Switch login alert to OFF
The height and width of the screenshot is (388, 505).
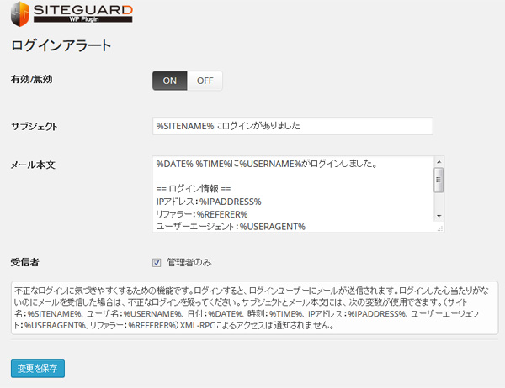205,81
